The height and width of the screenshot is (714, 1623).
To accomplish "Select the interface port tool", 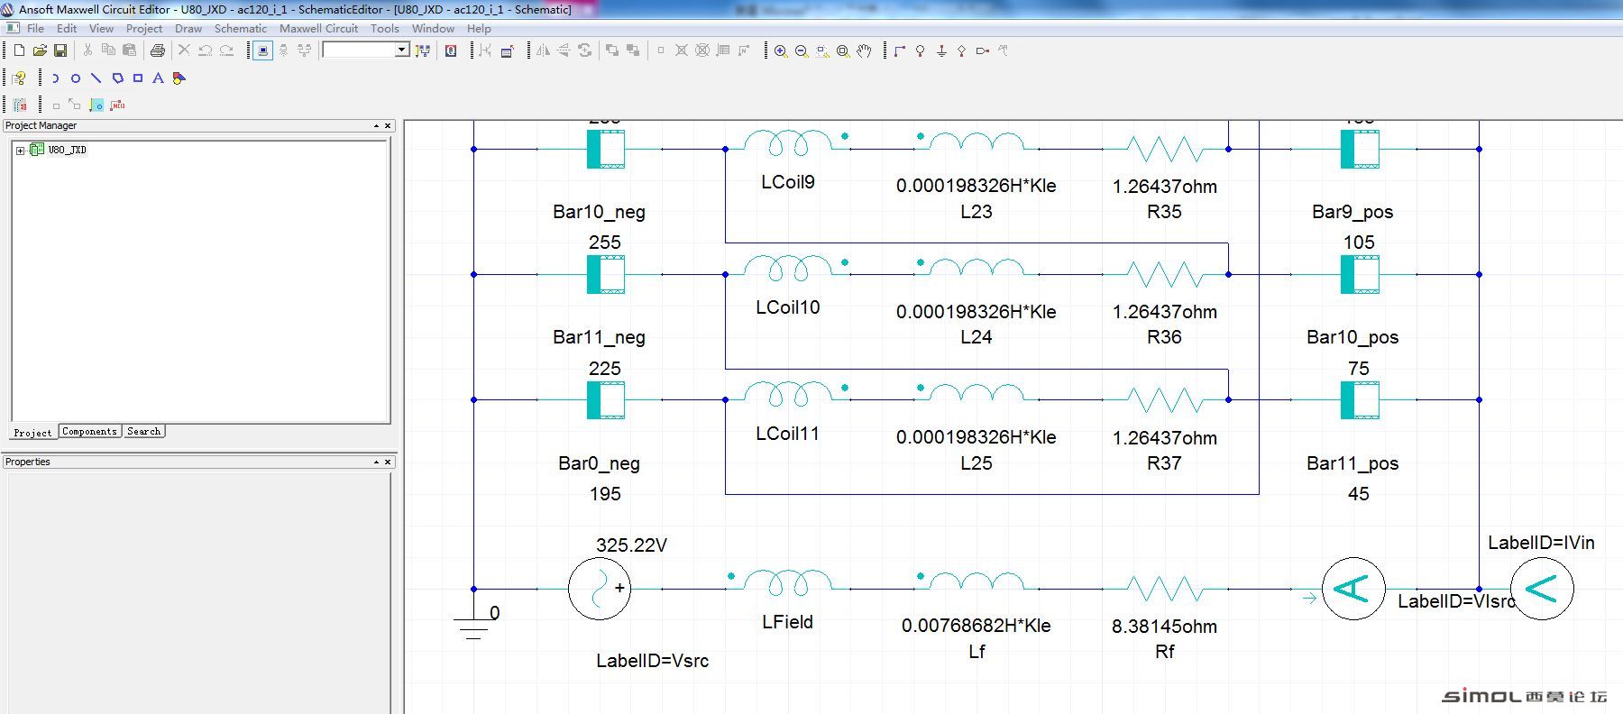I will (x=983, y=50).
